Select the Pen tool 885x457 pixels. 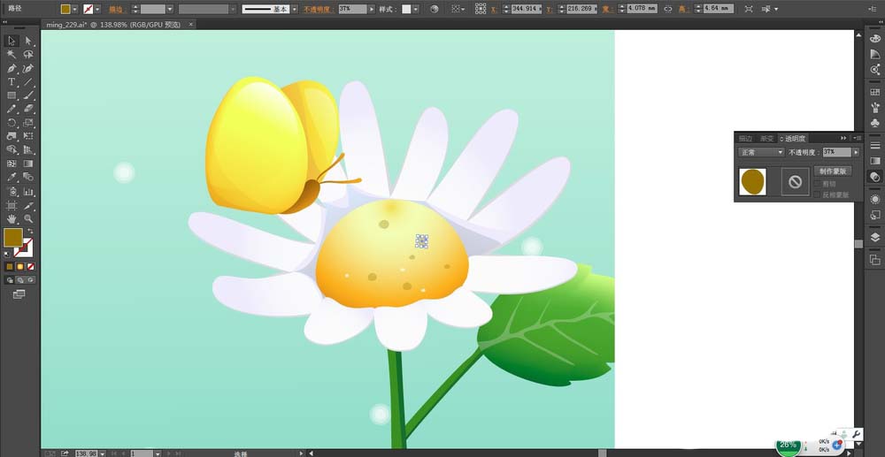coord(12,68)
